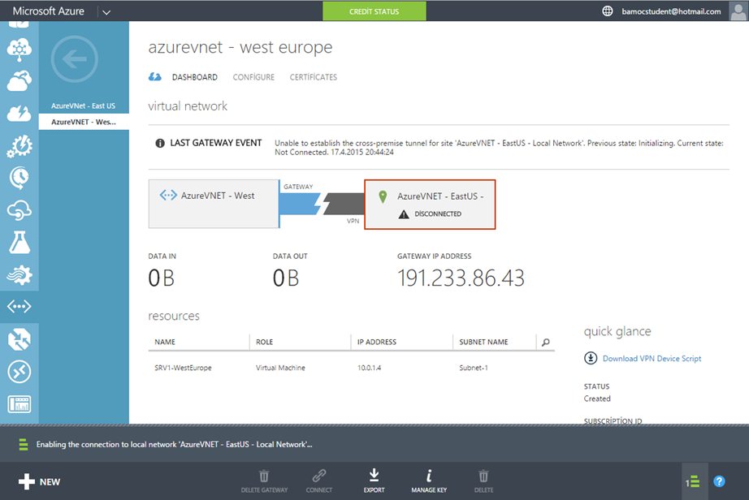Click the New button
The image size is (749, 500).
point(39,481)
